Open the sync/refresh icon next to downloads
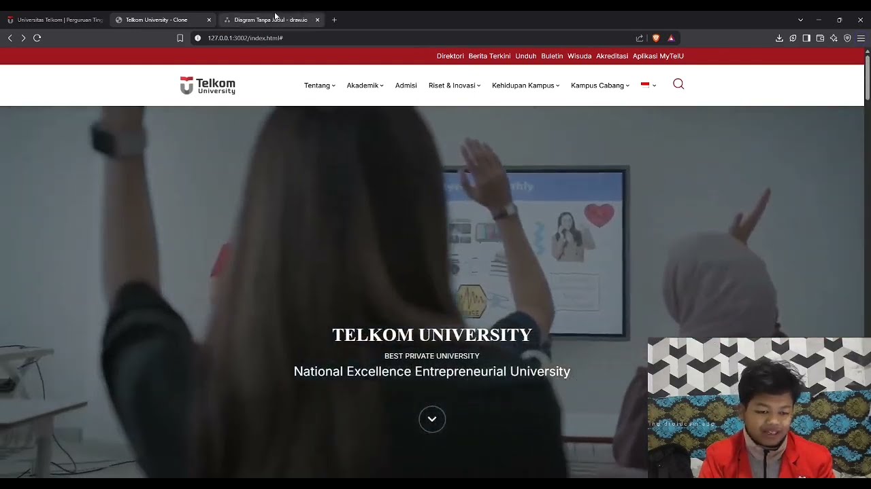This screenshot has height=489, width=871. (x=793, y=38)
